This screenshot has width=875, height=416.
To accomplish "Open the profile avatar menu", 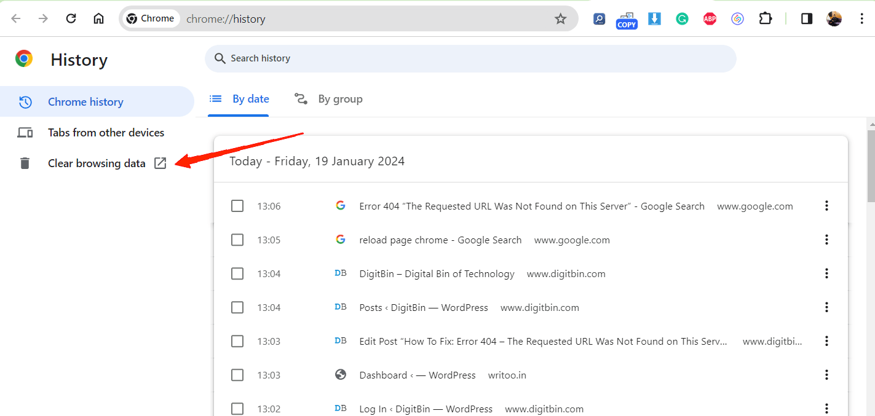I will [834, 18].
